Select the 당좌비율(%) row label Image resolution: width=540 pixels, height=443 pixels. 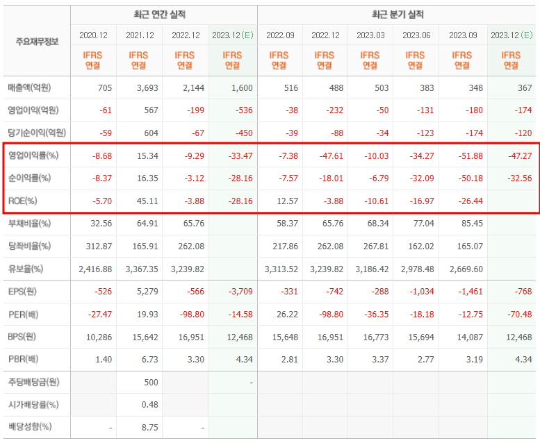point(30,246)
